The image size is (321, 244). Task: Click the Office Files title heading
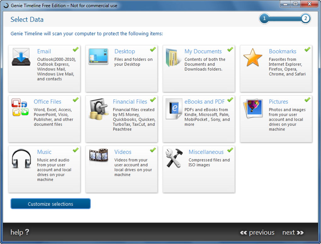tap(48, 102)
